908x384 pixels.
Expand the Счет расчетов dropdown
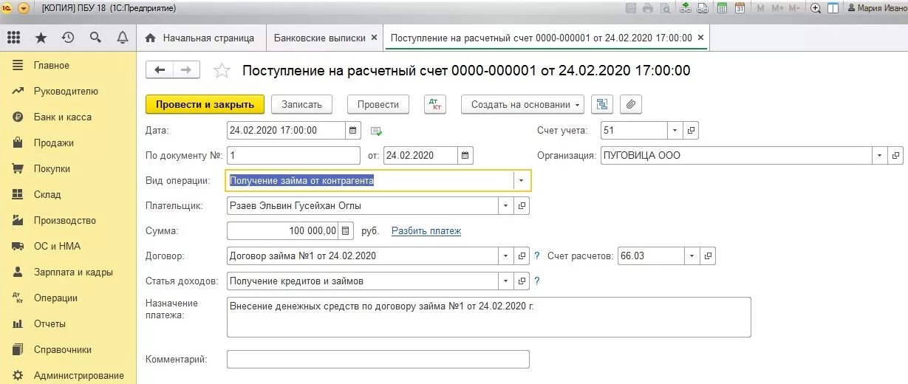coord(692,256)
